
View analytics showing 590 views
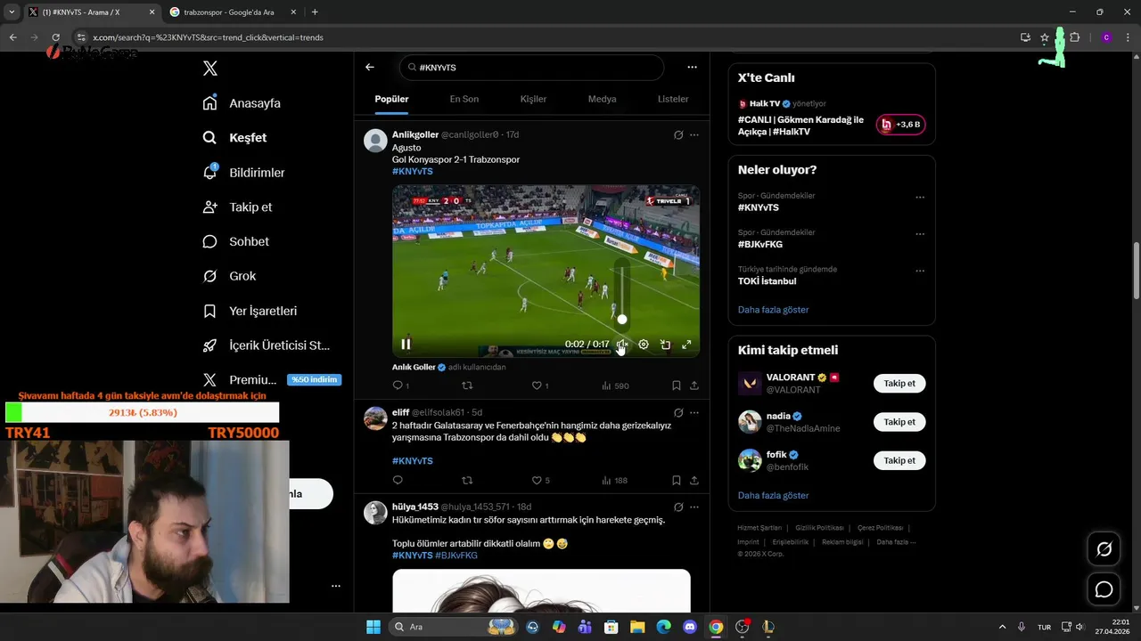(615, 385)
